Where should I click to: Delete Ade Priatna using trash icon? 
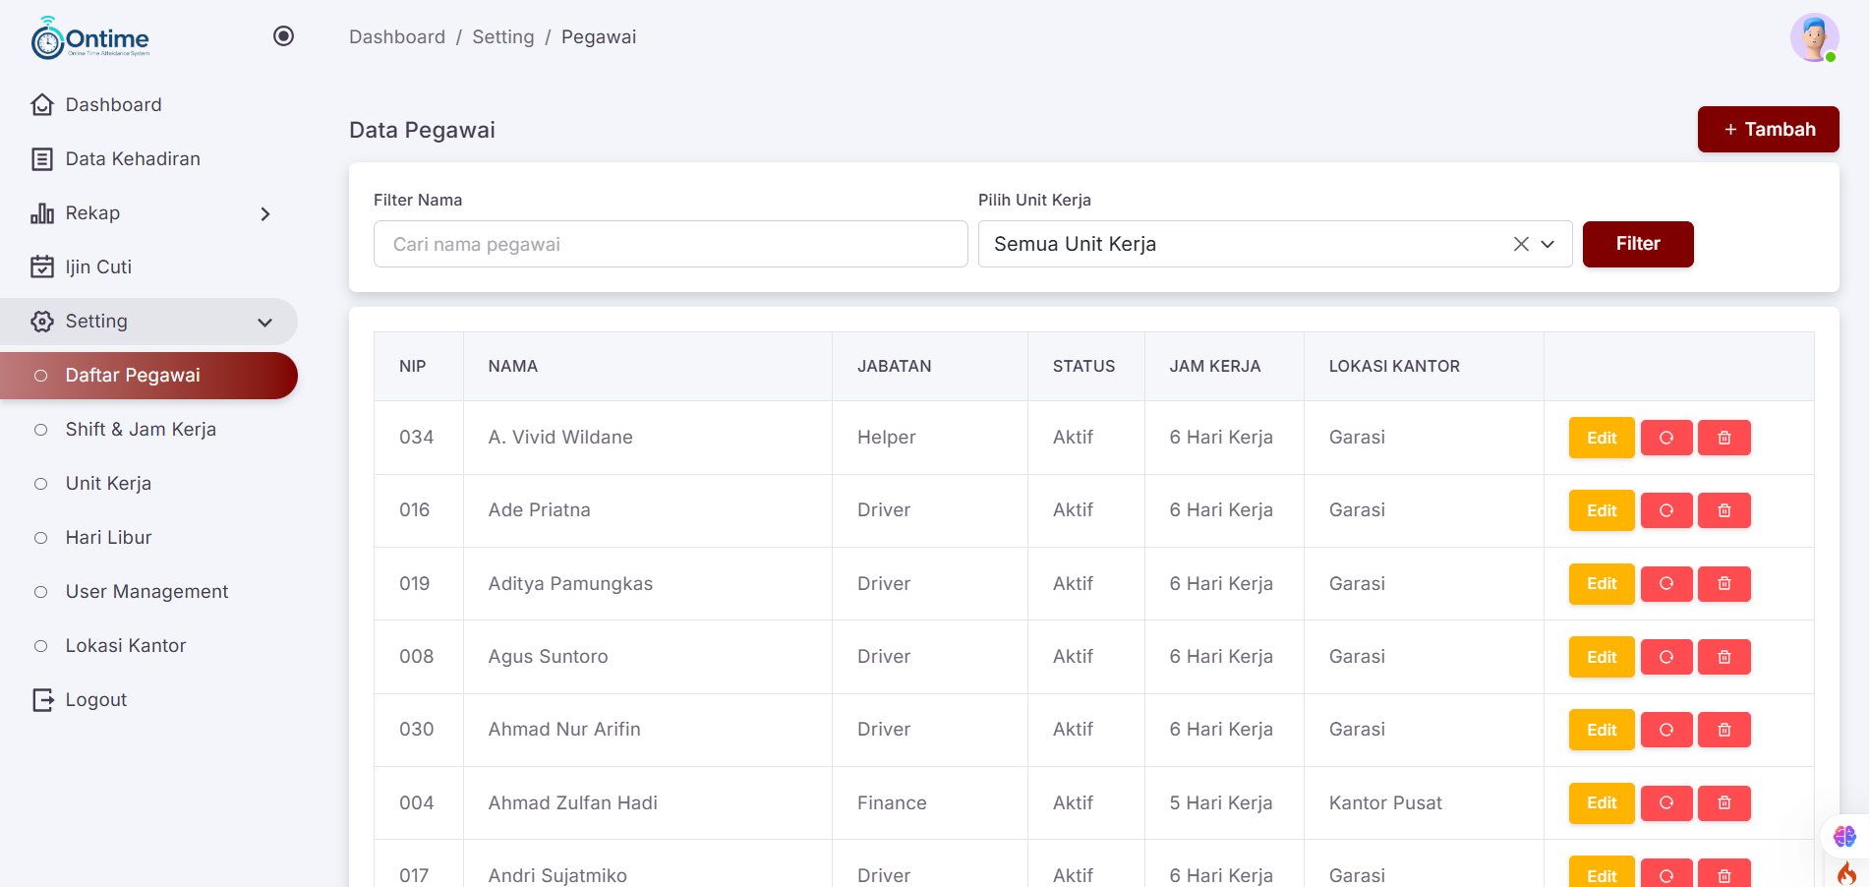point(1724,510)
